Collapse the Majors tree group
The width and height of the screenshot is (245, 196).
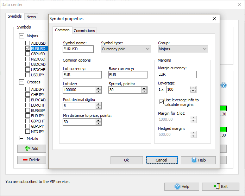tap(22, 36)
